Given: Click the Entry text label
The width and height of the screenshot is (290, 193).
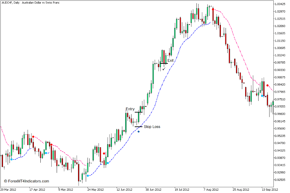Looking at the screenshot, I should point(130,109).
